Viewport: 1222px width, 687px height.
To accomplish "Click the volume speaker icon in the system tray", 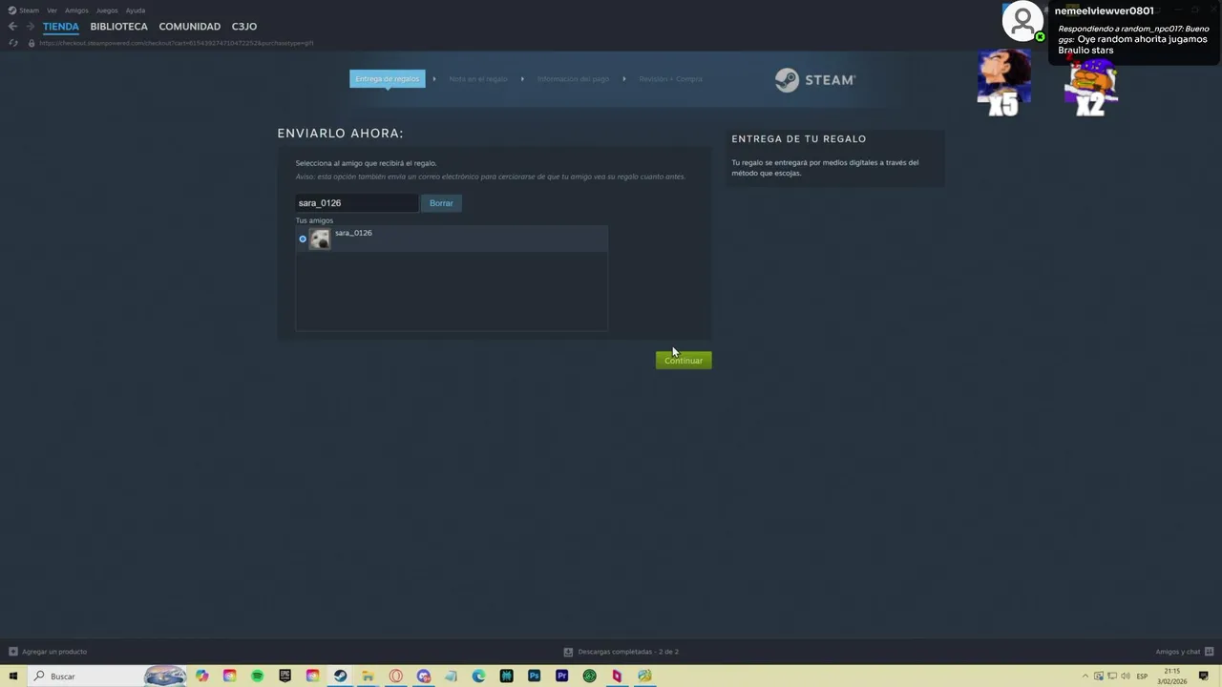I will click(x=1126, y=677).
